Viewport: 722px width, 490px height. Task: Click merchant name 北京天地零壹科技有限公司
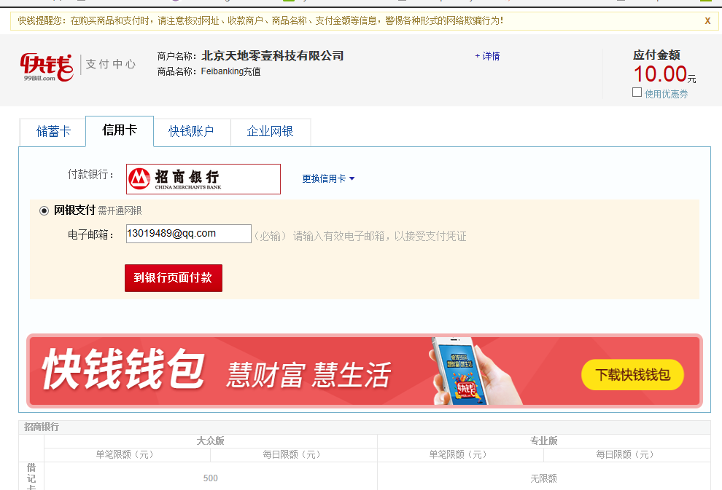coord(273,56)
